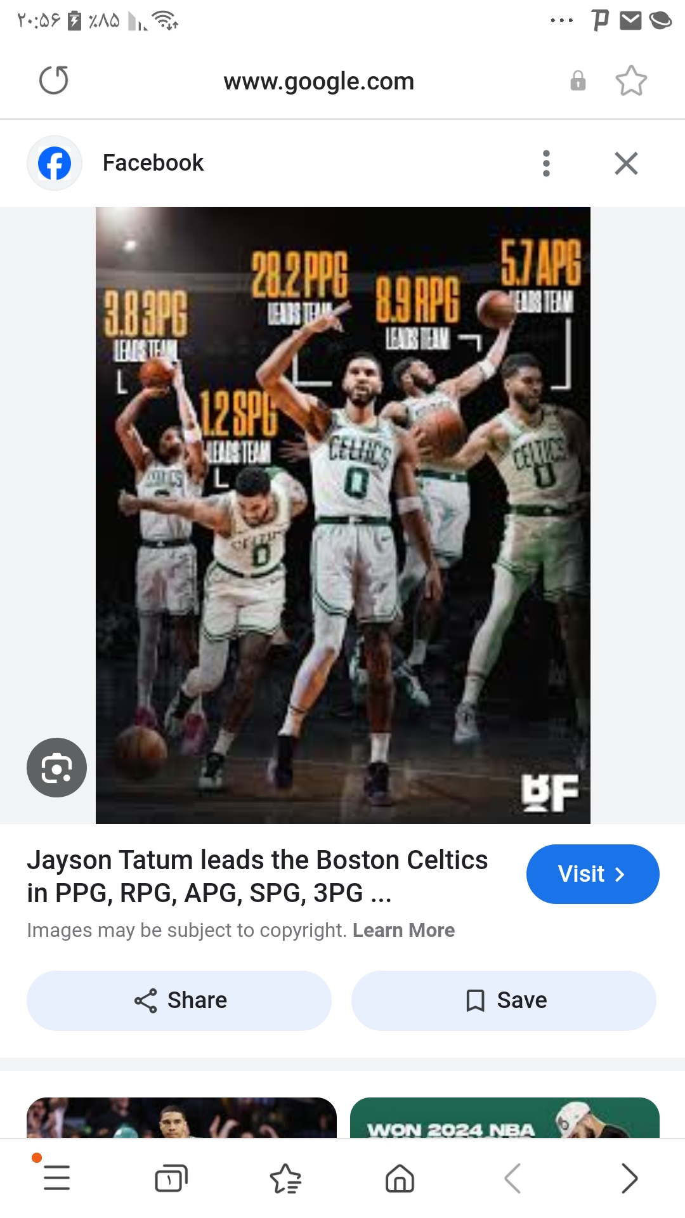The width and height of the screenshot is (685, 1218).
Task: Open the Facebook source logo
Action: tap(55, 163)
